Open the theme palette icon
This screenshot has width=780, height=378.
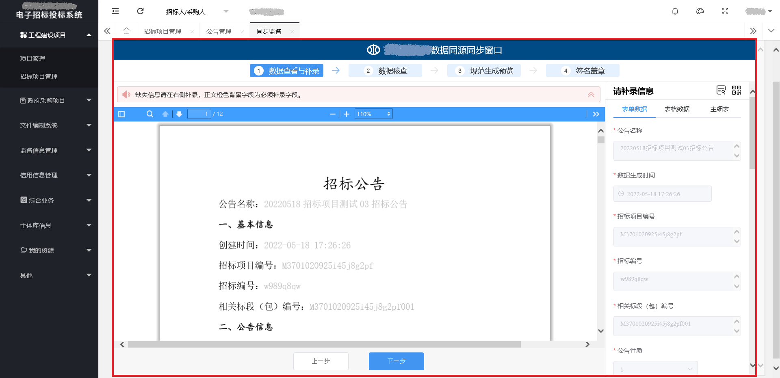click(x=700, y=11)
